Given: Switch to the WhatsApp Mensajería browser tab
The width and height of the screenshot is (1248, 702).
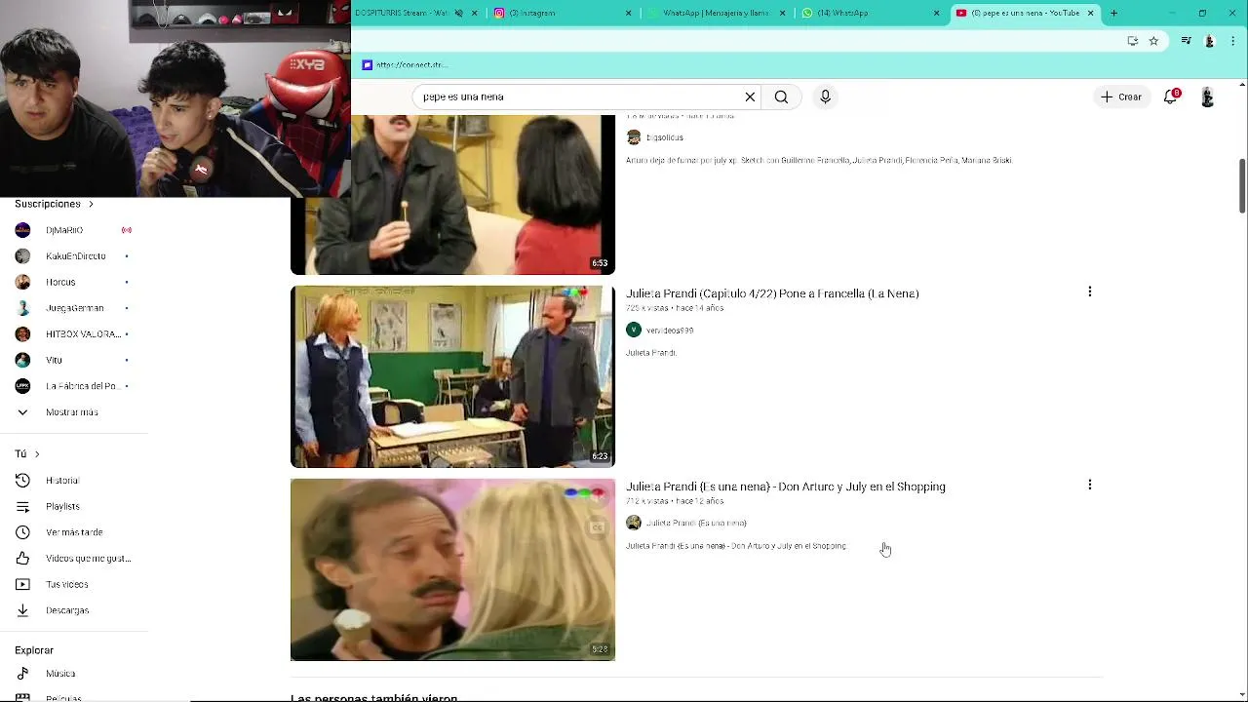Looking at the screenshot, I should click(717, 13).
